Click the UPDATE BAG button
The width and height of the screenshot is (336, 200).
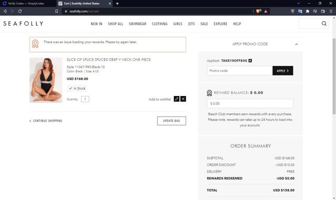point(171,121)
